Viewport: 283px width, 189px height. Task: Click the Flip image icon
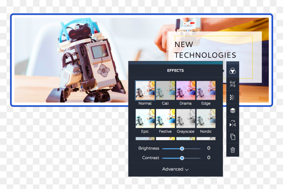coord(232,124)
